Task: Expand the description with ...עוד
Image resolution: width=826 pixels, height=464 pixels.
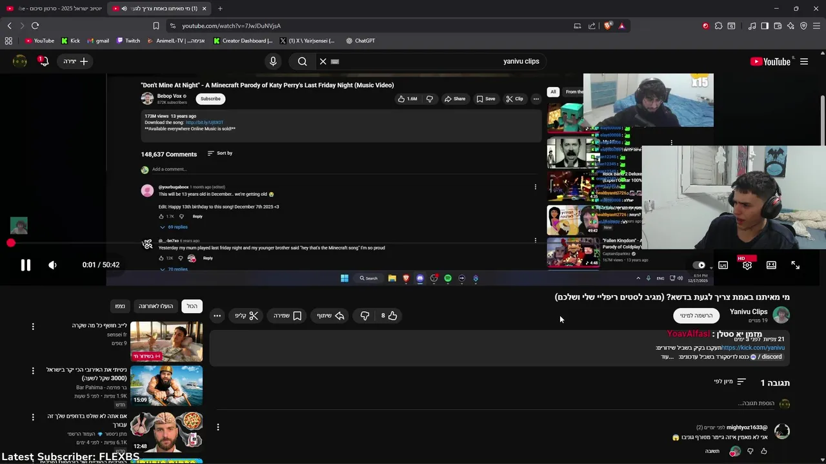Action: pos(667,356)
